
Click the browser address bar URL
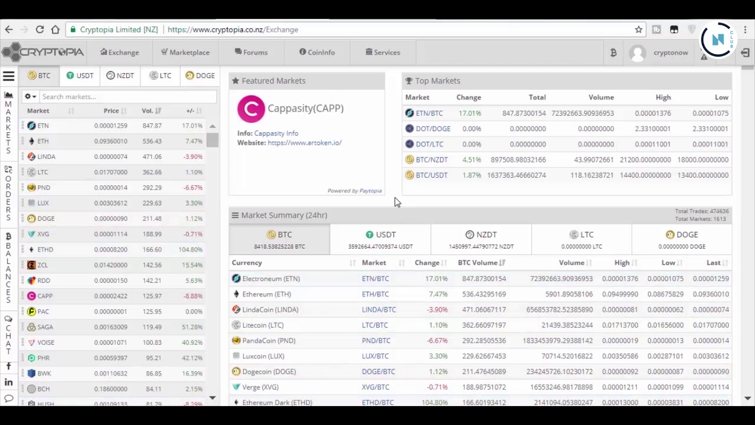point(233,30)
